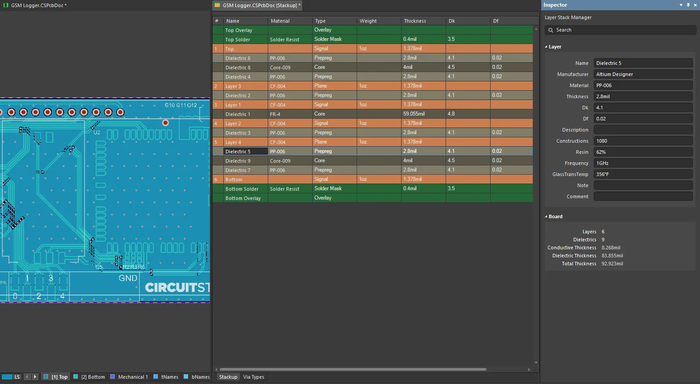Pin the Inspector panel

tap(688, 5)
